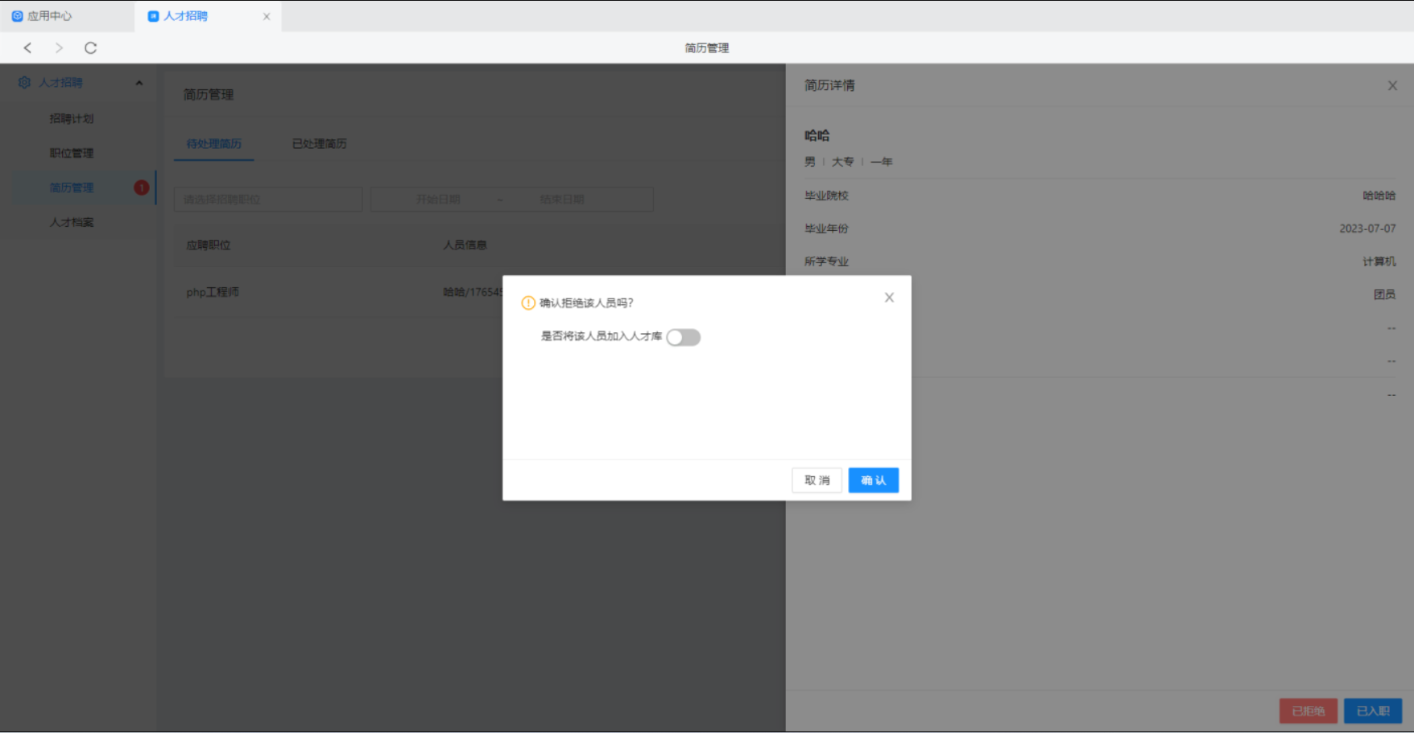Screen dimensions: 1414x733
Task: Click the 取消 button in the dialog
Action: click(x=817, y=480)
